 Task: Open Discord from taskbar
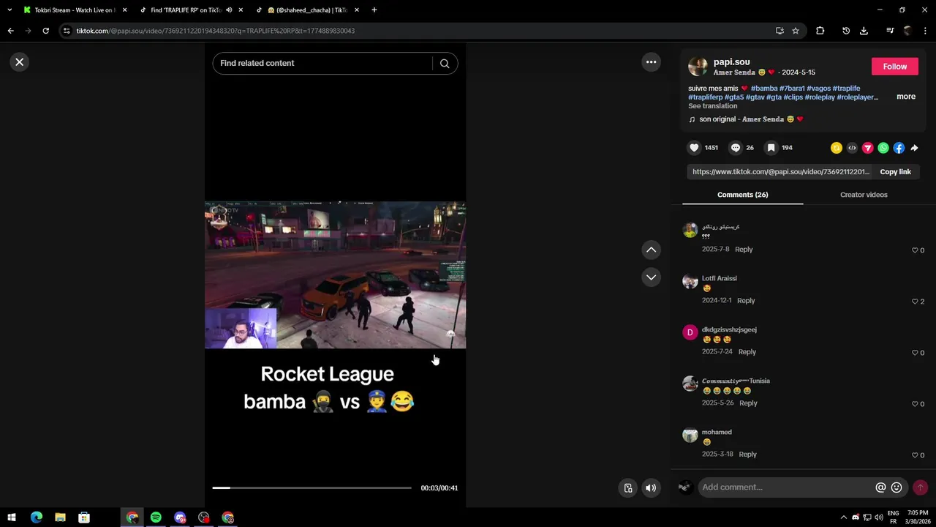click(180, 517)
